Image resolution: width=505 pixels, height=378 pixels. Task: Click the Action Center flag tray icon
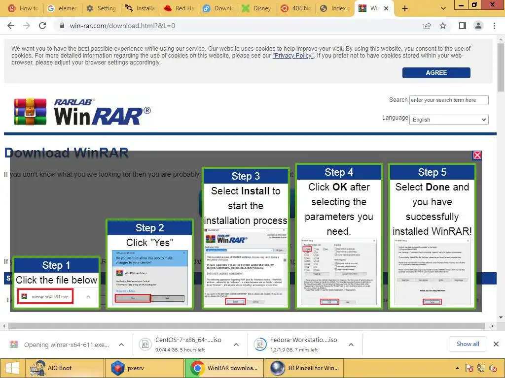coord(469,368)
